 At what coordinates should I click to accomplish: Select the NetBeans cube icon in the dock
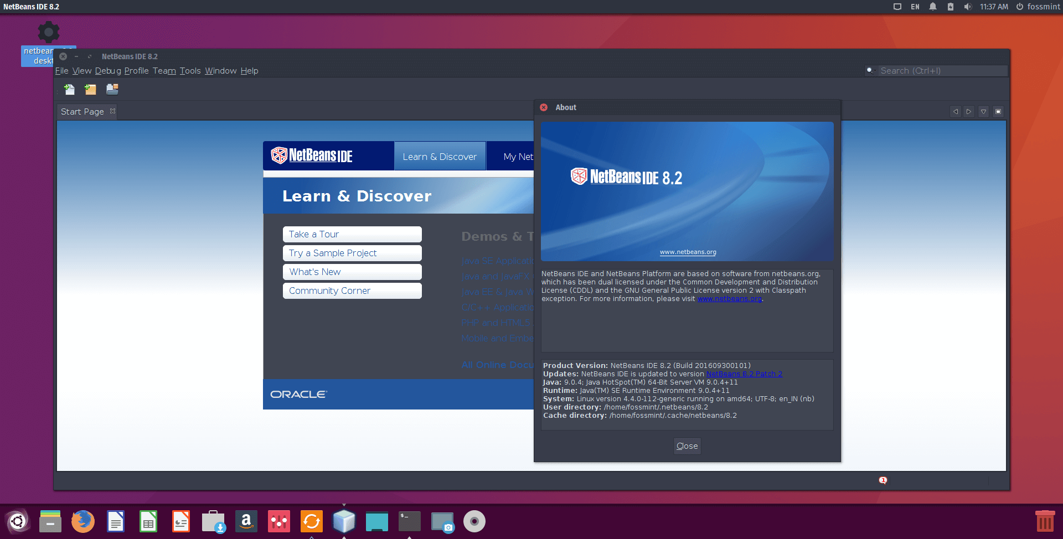point(344,521)
